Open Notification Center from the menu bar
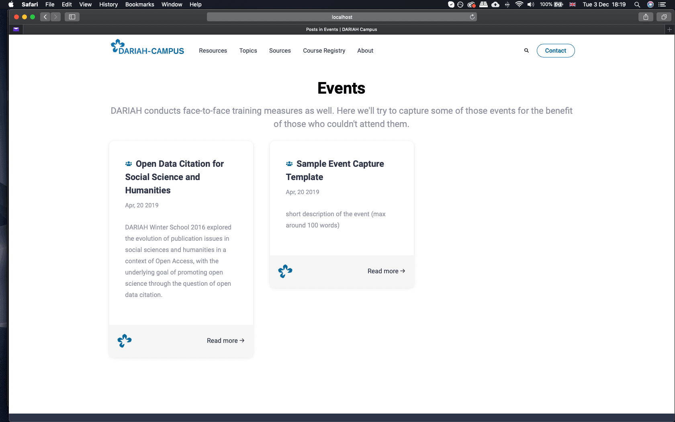The width and height of the screenshot is (675, 422). (x=662, y=4)
